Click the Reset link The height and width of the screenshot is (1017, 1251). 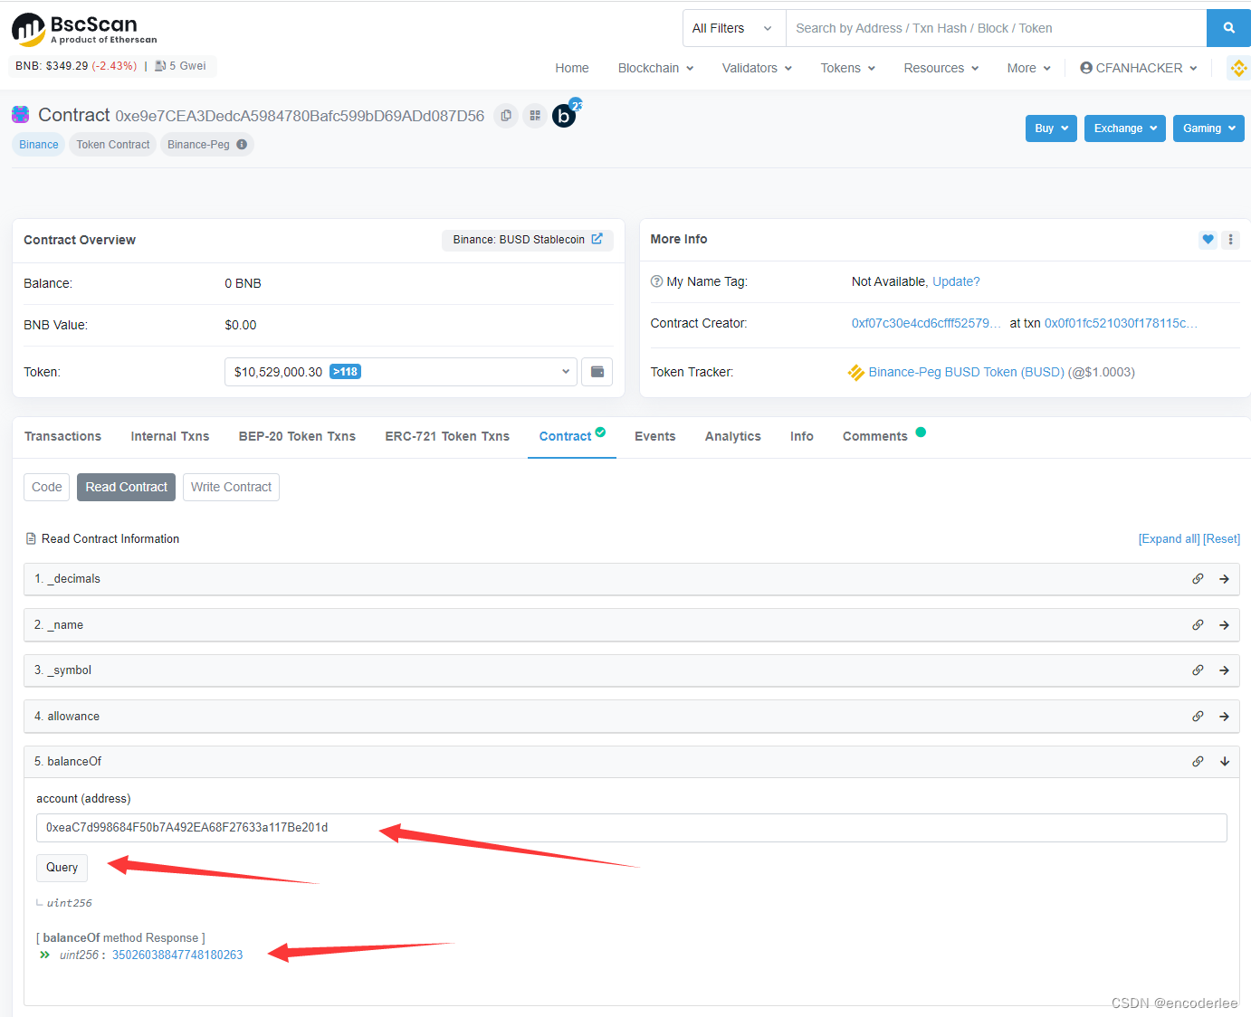pyautogui.click(x=1221, y=538)
